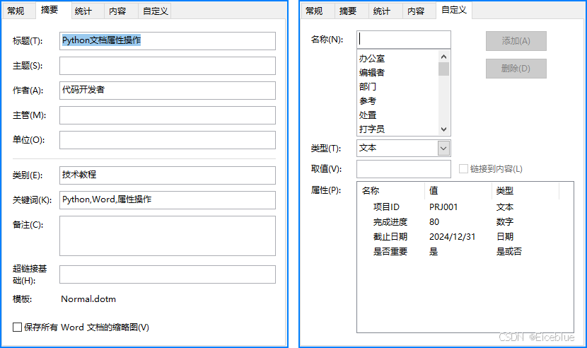Click the 取值 value input field

click(x=404, y=169)
